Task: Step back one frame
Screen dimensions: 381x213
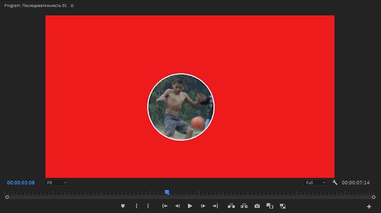Action: 177,206
